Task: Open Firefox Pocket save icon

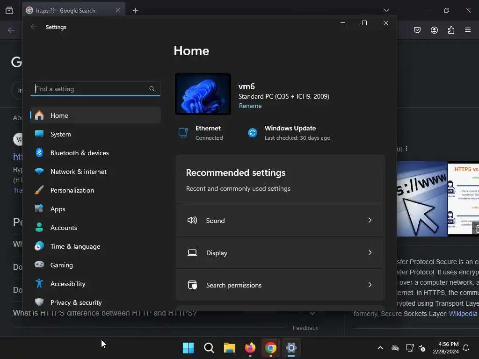Action: coord(417,30)
